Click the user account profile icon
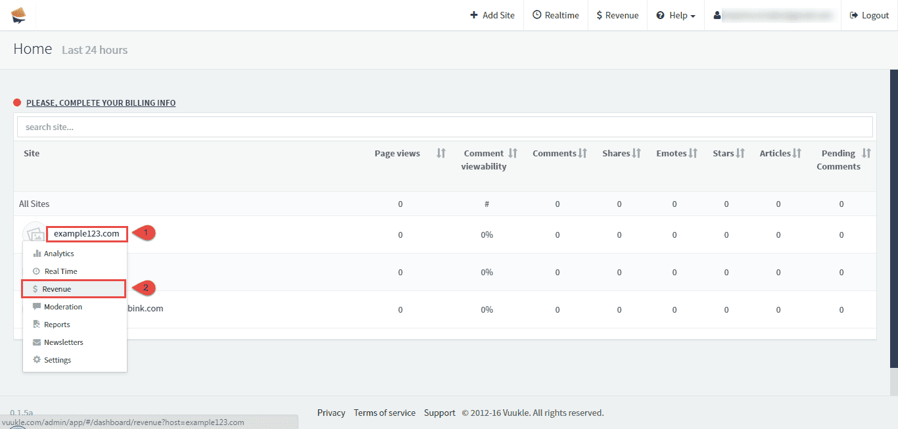 click(x=717, y=15)
